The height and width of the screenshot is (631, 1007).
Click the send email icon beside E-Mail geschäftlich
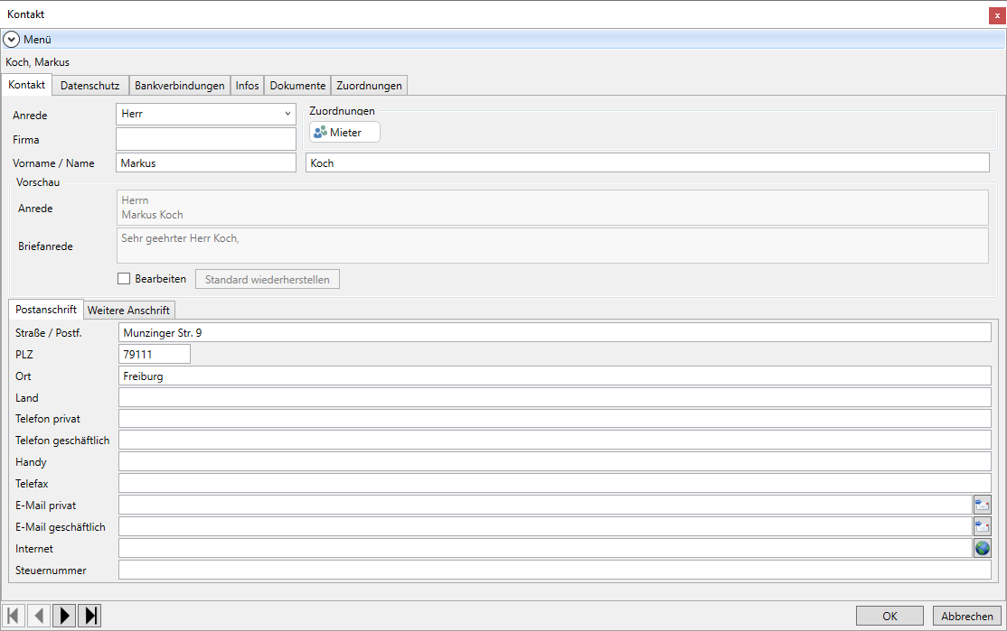pyautogui.click(x=982, y=526)
